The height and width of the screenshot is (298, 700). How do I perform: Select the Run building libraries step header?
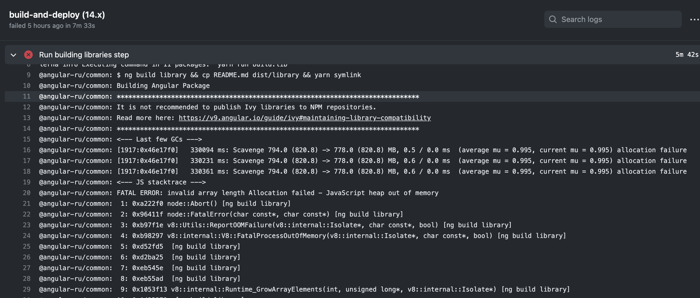(x=84, y=55)
